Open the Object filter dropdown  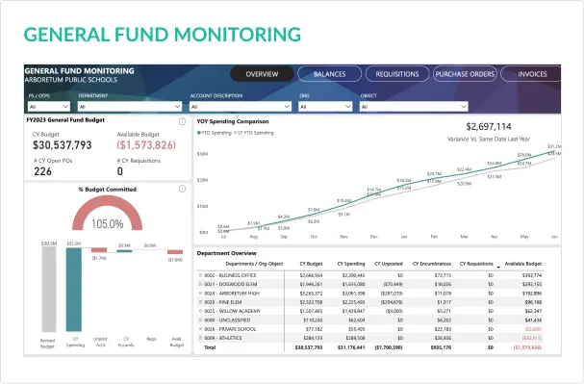(414, 107)
